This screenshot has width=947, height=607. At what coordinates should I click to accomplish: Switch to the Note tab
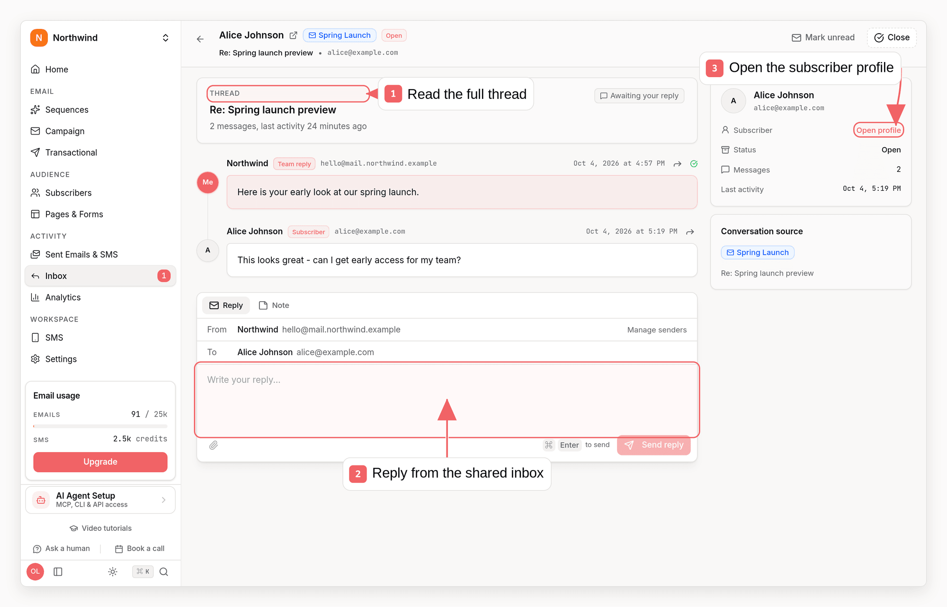pos(274,305)
